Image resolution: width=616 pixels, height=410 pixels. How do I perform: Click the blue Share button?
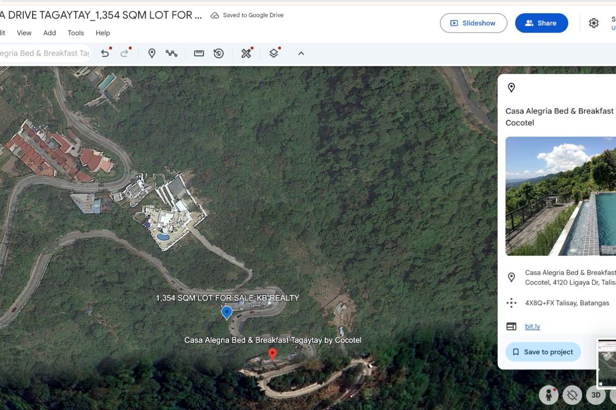point(541,23)
